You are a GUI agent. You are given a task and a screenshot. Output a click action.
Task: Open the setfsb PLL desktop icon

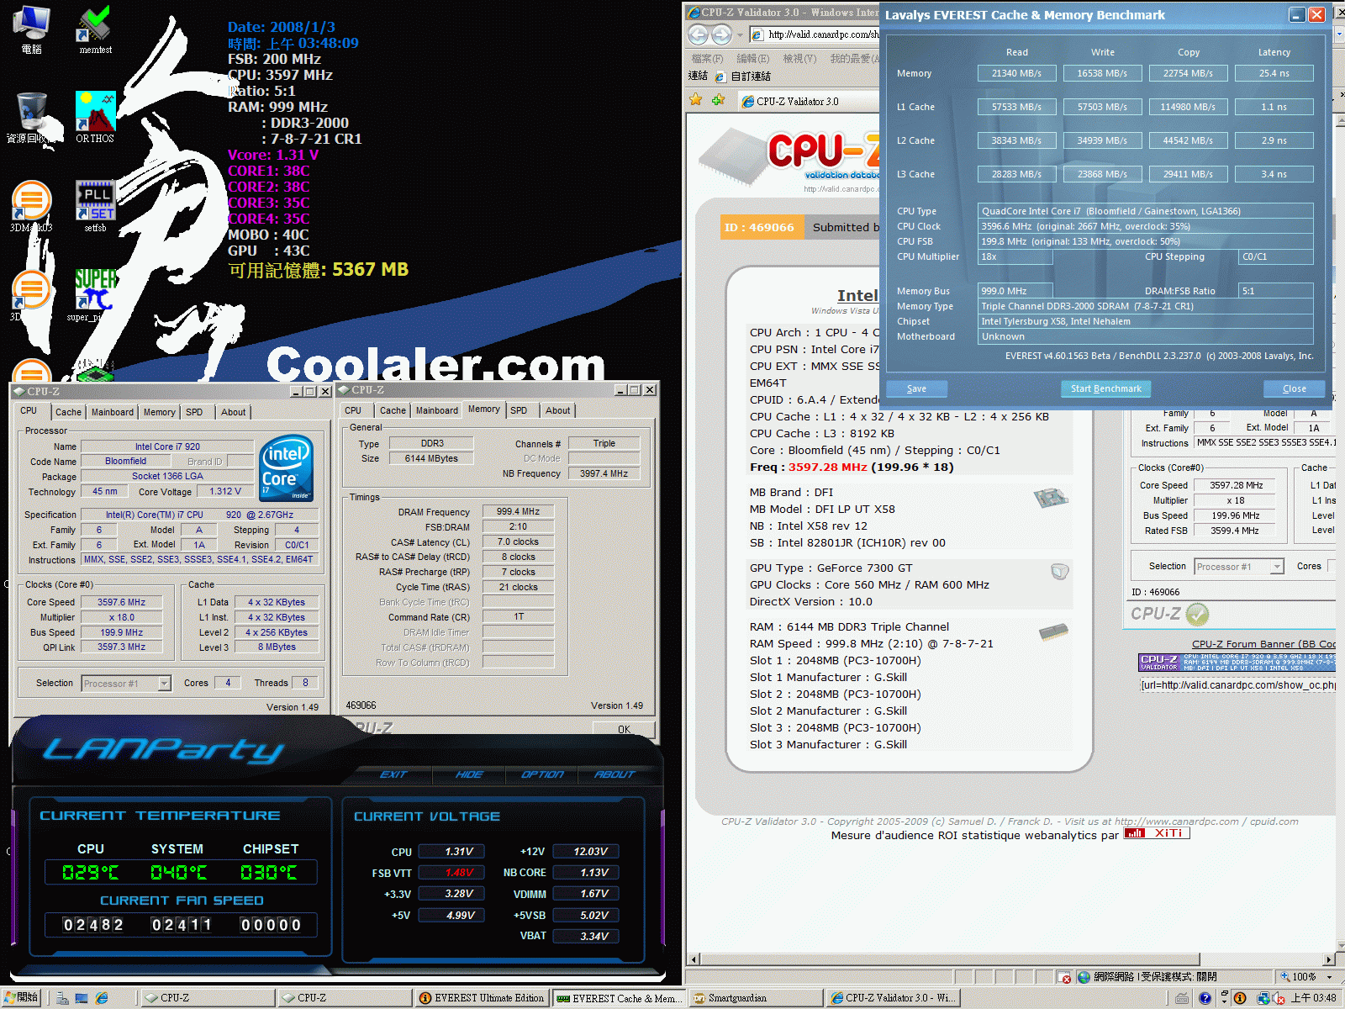[95, 206]
